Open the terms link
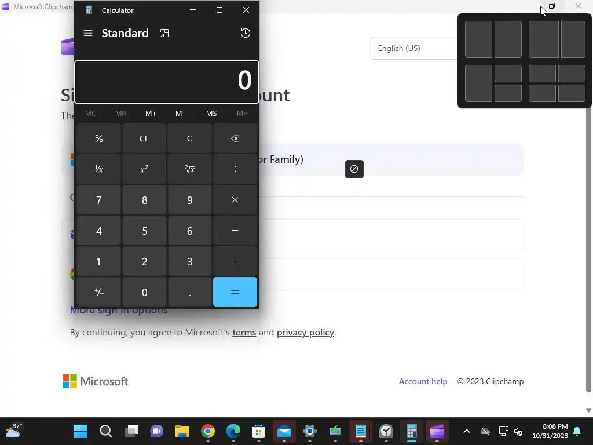 click(x=244, y=332)
